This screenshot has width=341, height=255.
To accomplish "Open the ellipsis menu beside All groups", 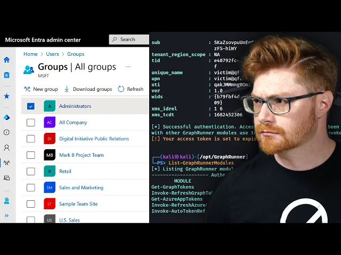I will (x=128, y=67).
